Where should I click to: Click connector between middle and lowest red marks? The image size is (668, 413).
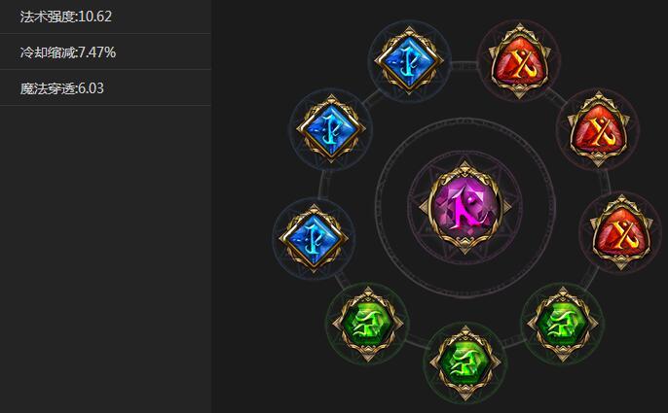click(x=607, y=182)
